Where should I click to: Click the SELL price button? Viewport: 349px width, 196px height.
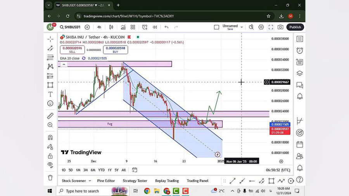click(72, 50)
